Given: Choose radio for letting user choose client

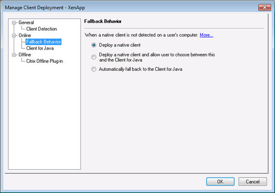Looking at the screenshot, I should 94,57.
